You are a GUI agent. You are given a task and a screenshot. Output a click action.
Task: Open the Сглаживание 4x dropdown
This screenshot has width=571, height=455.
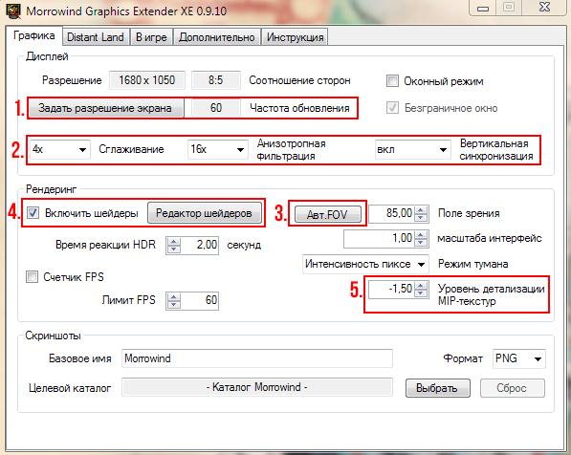click(x=59, y=149)
